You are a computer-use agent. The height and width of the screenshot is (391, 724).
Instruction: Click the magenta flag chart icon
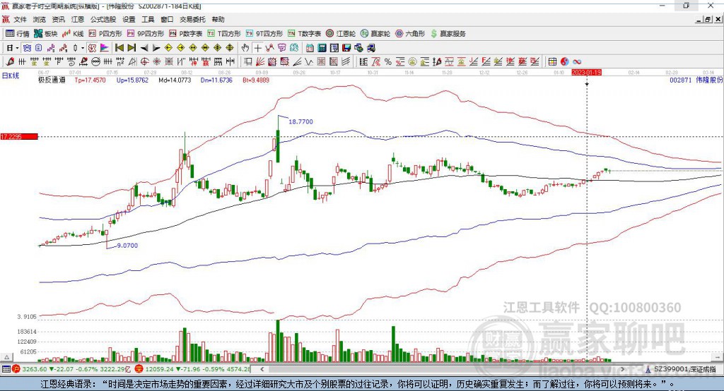point(105,48)
